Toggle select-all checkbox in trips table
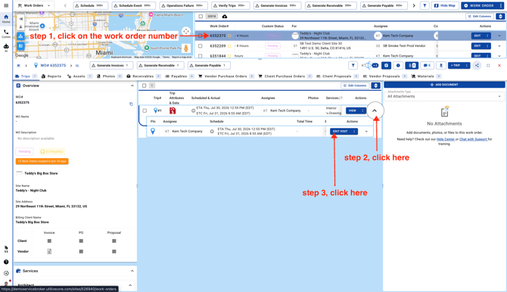The image size is (507, 292). (x=145, y=85)
